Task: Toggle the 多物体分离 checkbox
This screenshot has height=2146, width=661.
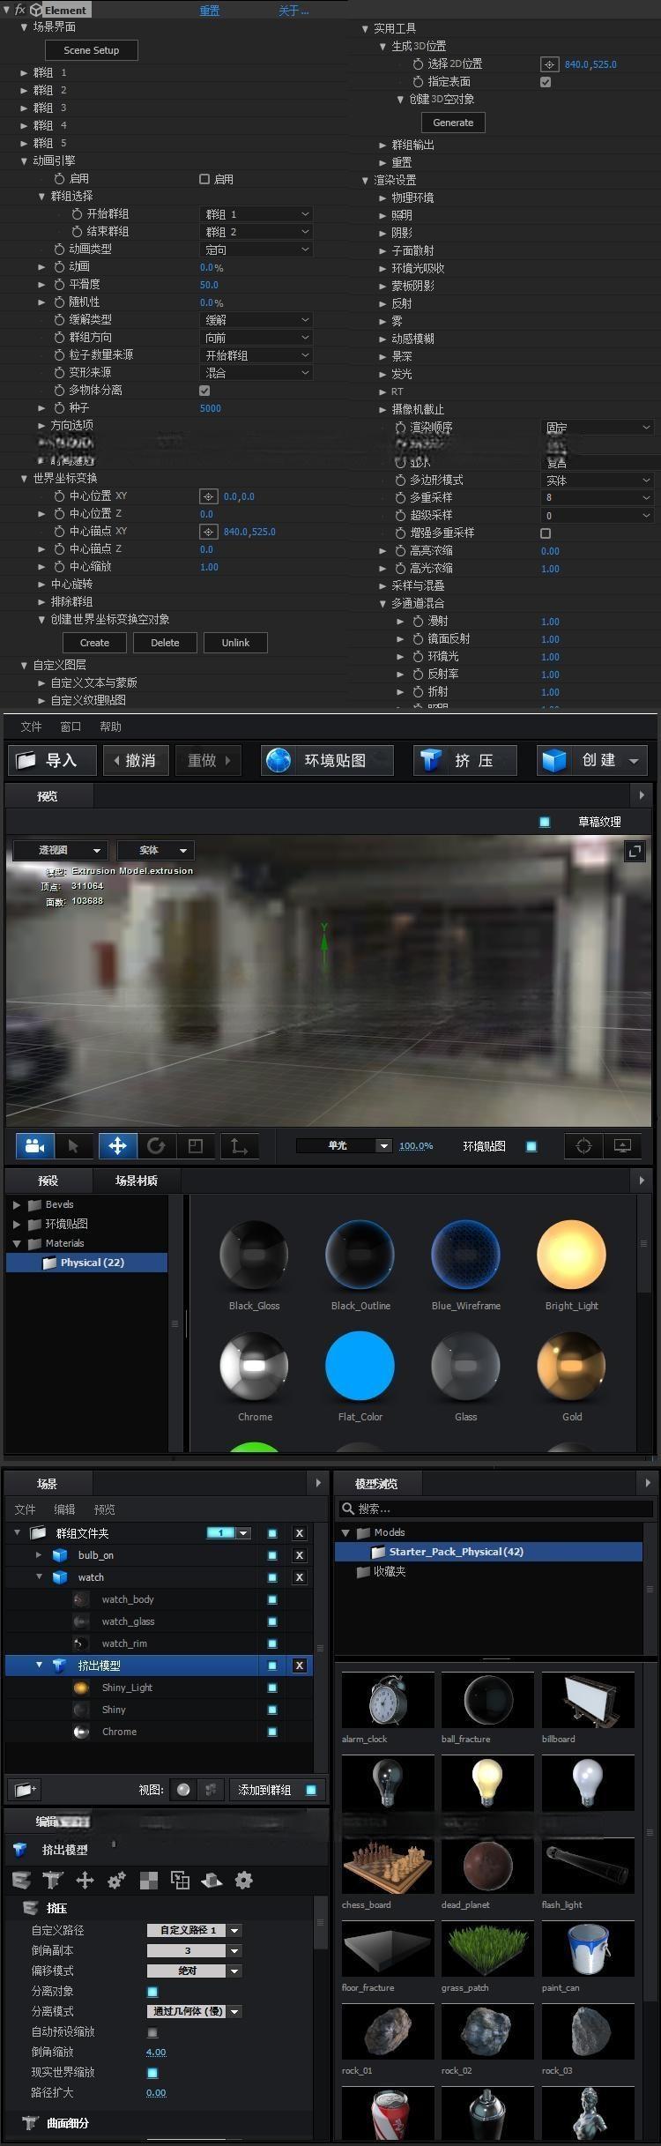Action: (204, 391)
